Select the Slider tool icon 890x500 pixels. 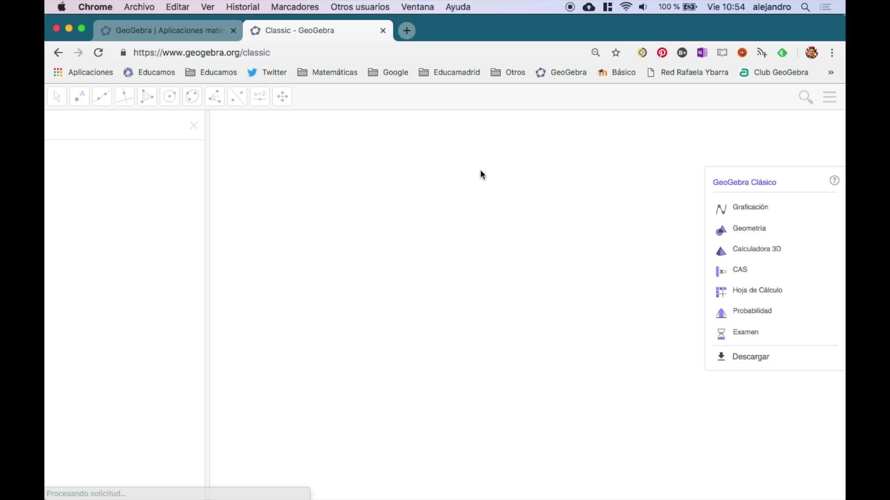(260, 97)
